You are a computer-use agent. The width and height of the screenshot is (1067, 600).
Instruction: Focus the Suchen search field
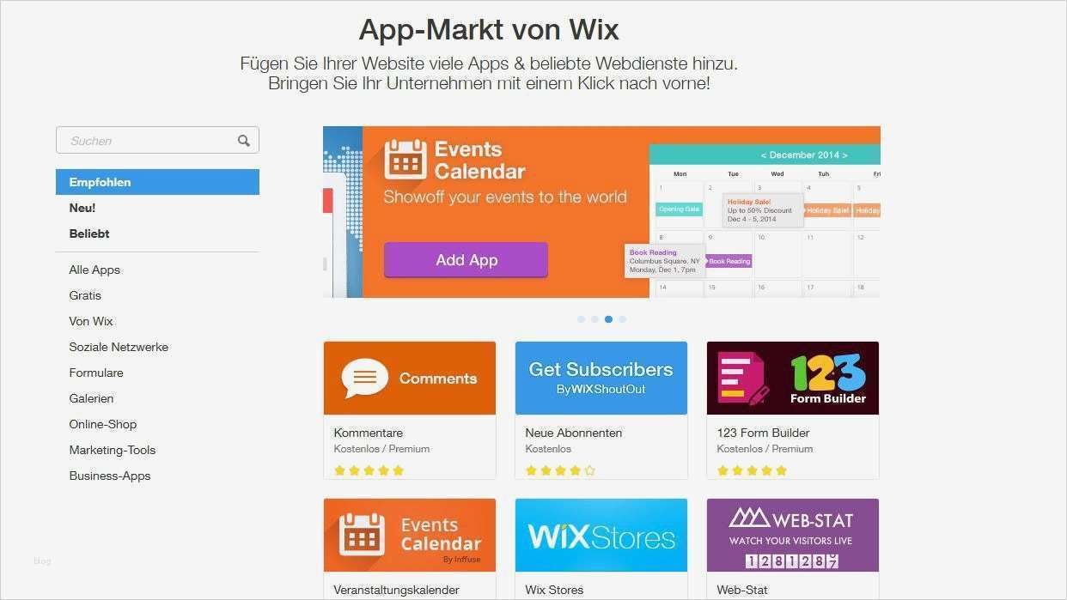click(157, 140)
